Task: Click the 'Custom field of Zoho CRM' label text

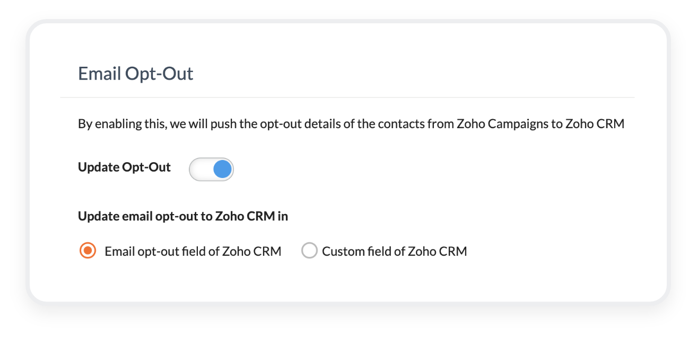Action: [x=394, y=251]
